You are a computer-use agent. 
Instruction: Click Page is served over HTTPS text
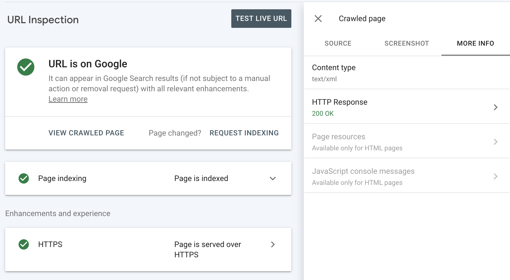[x=208, y=249]
